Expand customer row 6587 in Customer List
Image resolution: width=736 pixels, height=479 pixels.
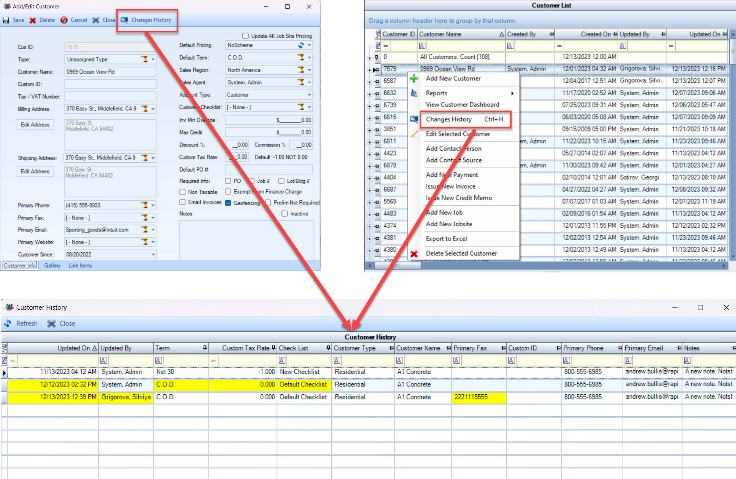click(370, 82)
